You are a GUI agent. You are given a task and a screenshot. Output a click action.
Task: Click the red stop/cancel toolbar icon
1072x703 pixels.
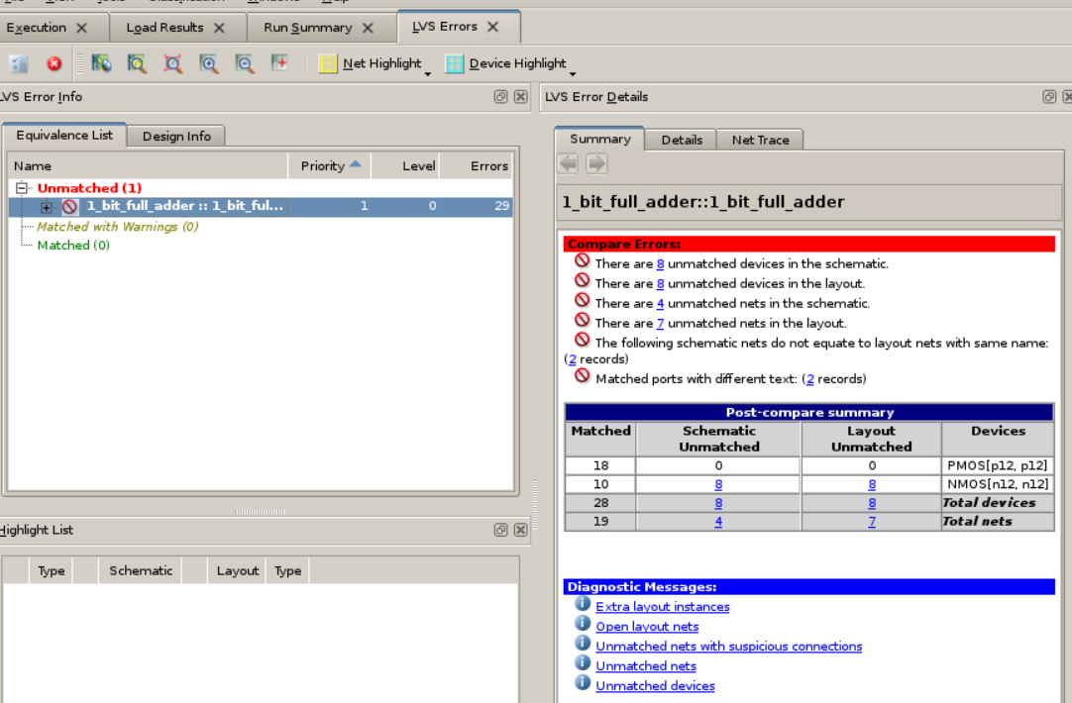click(x=54, y=62)
